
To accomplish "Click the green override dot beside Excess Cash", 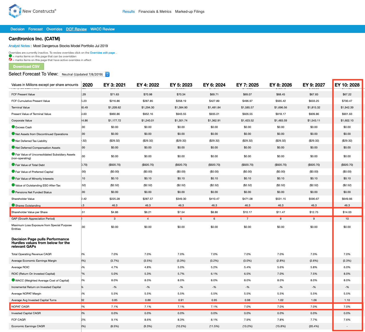I will [13, 127].
